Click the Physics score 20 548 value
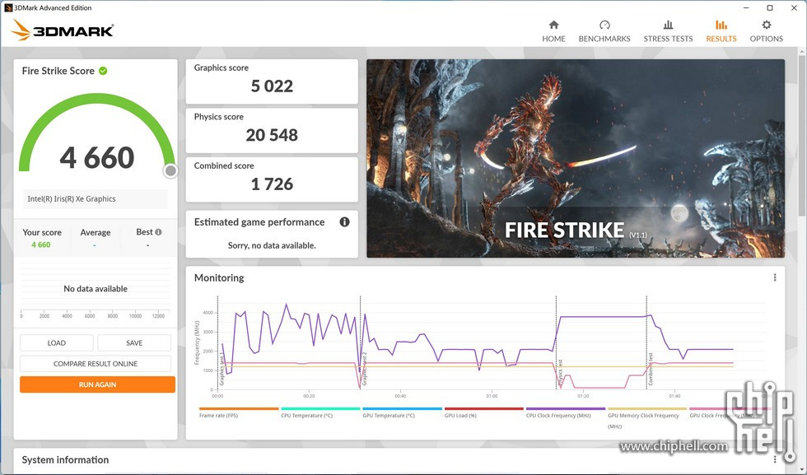This screenshot has height=475, width=807. click(x=272, y=135)
